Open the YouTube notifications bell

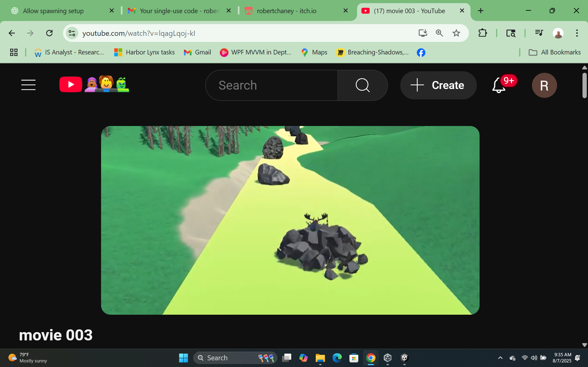(x=499, y=85)
